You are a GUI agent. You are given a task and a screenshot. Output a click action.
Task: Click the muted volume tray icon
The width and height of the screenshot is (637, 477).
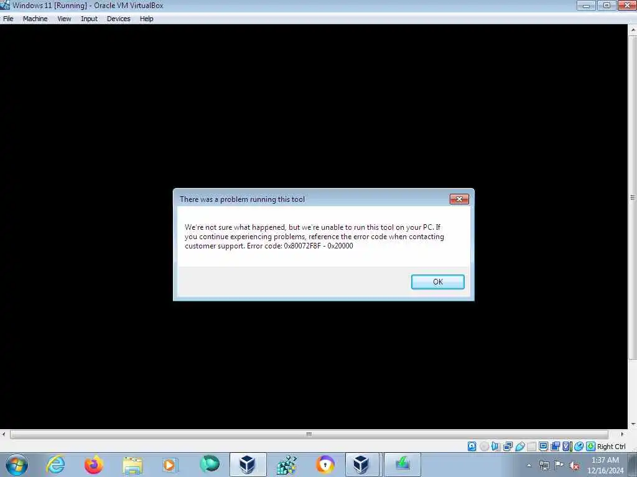574,466
